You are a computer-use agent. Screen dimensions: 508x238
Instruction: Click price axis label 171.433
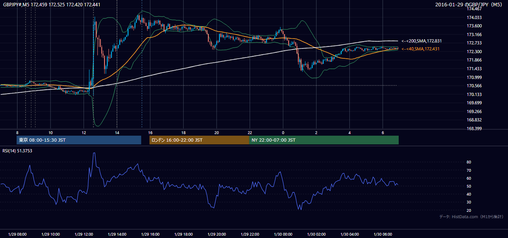tap(474, 69)
